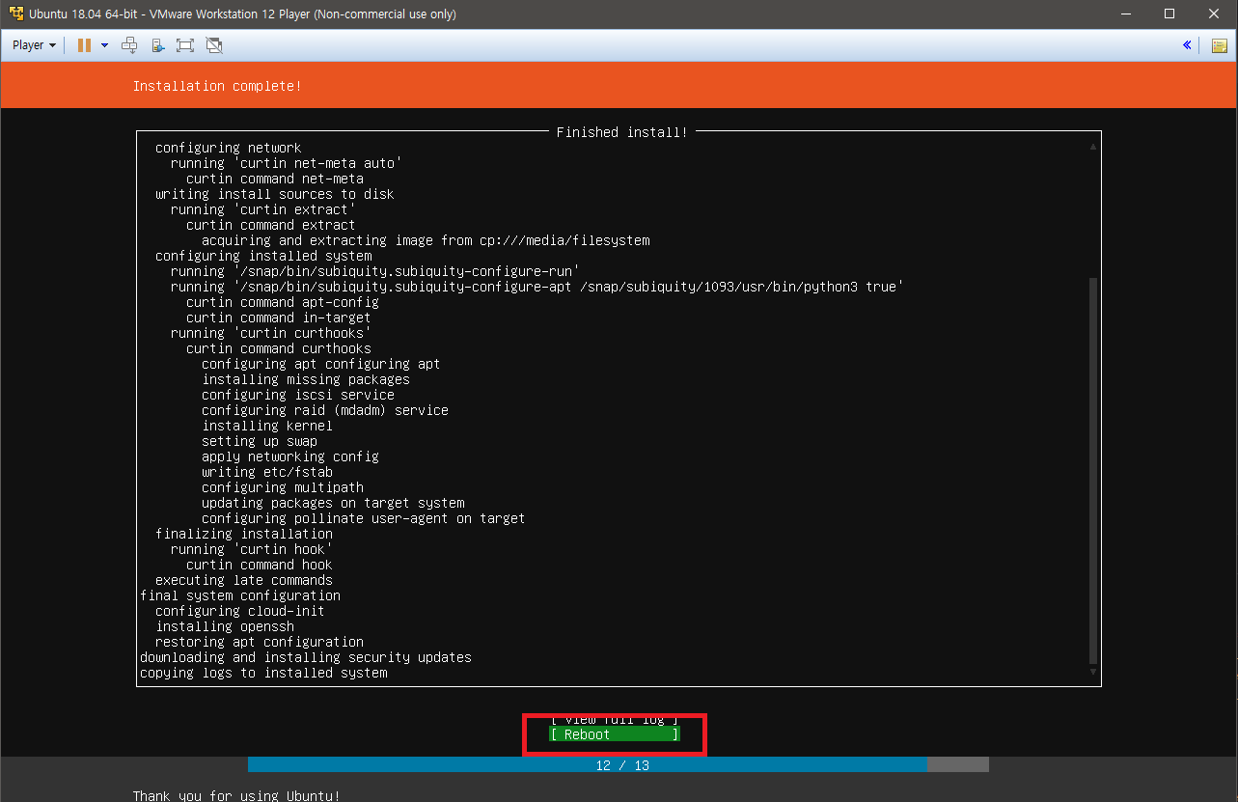Click the 'Finished install!' title
The height and width of the screenshot is (802, 1238).
tap(621, 132)
